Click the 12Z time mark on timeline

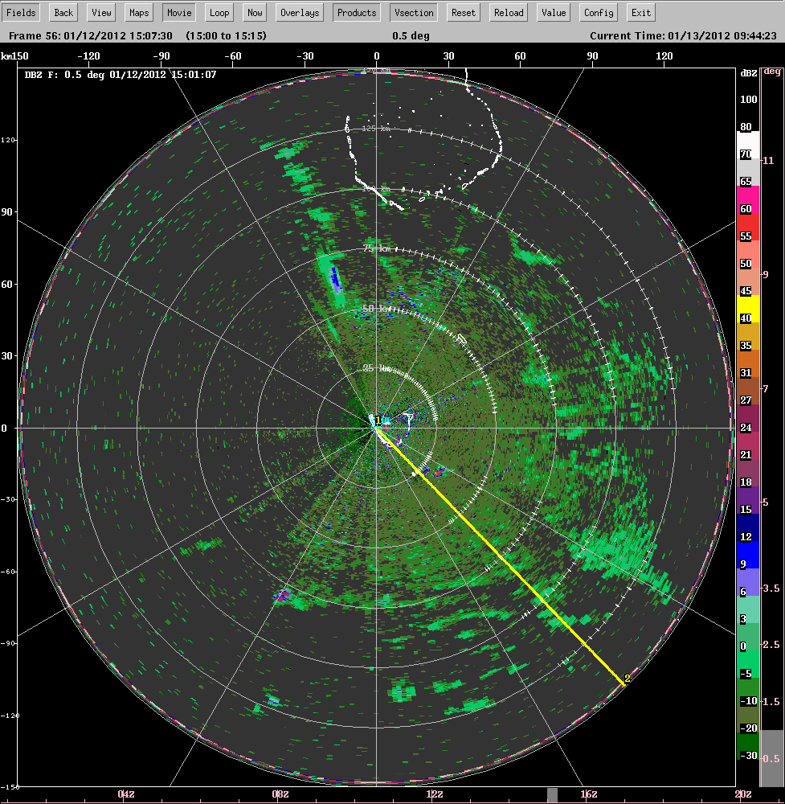435,794
